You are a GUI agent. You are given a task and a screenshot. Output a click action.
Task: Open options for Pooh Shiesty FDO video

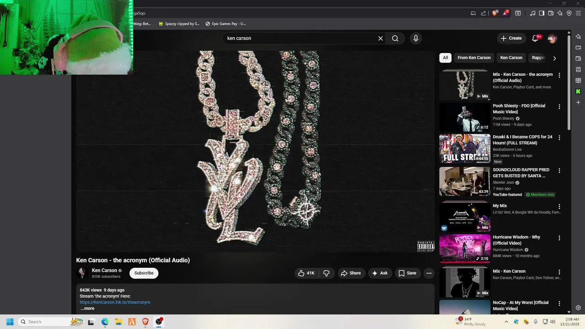559,106
